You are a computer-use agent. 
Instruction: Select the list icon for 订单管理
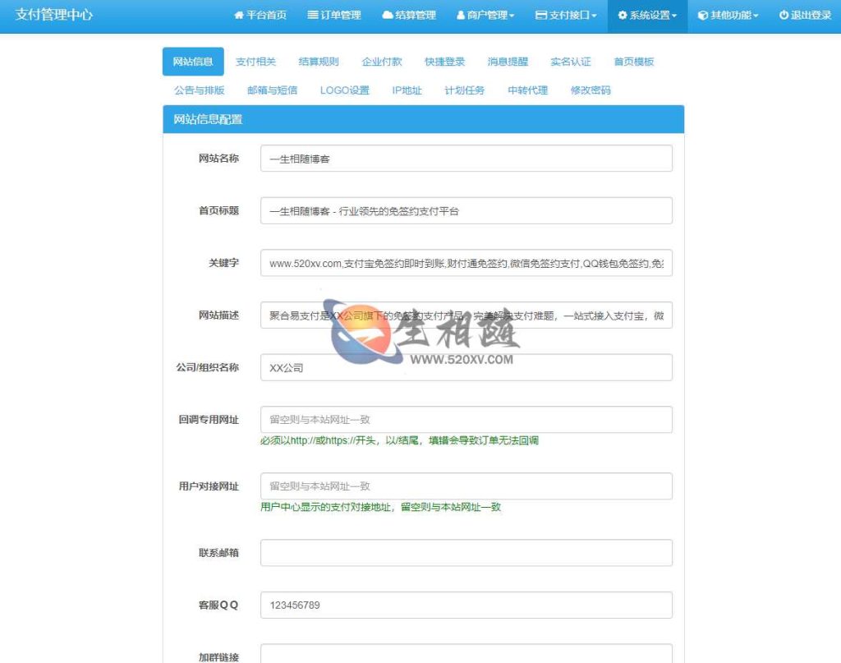312,14
